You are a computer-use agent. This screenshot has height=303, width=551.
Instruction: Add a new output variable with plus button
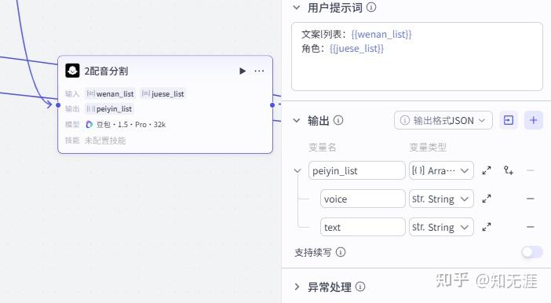tap(534, 120)
